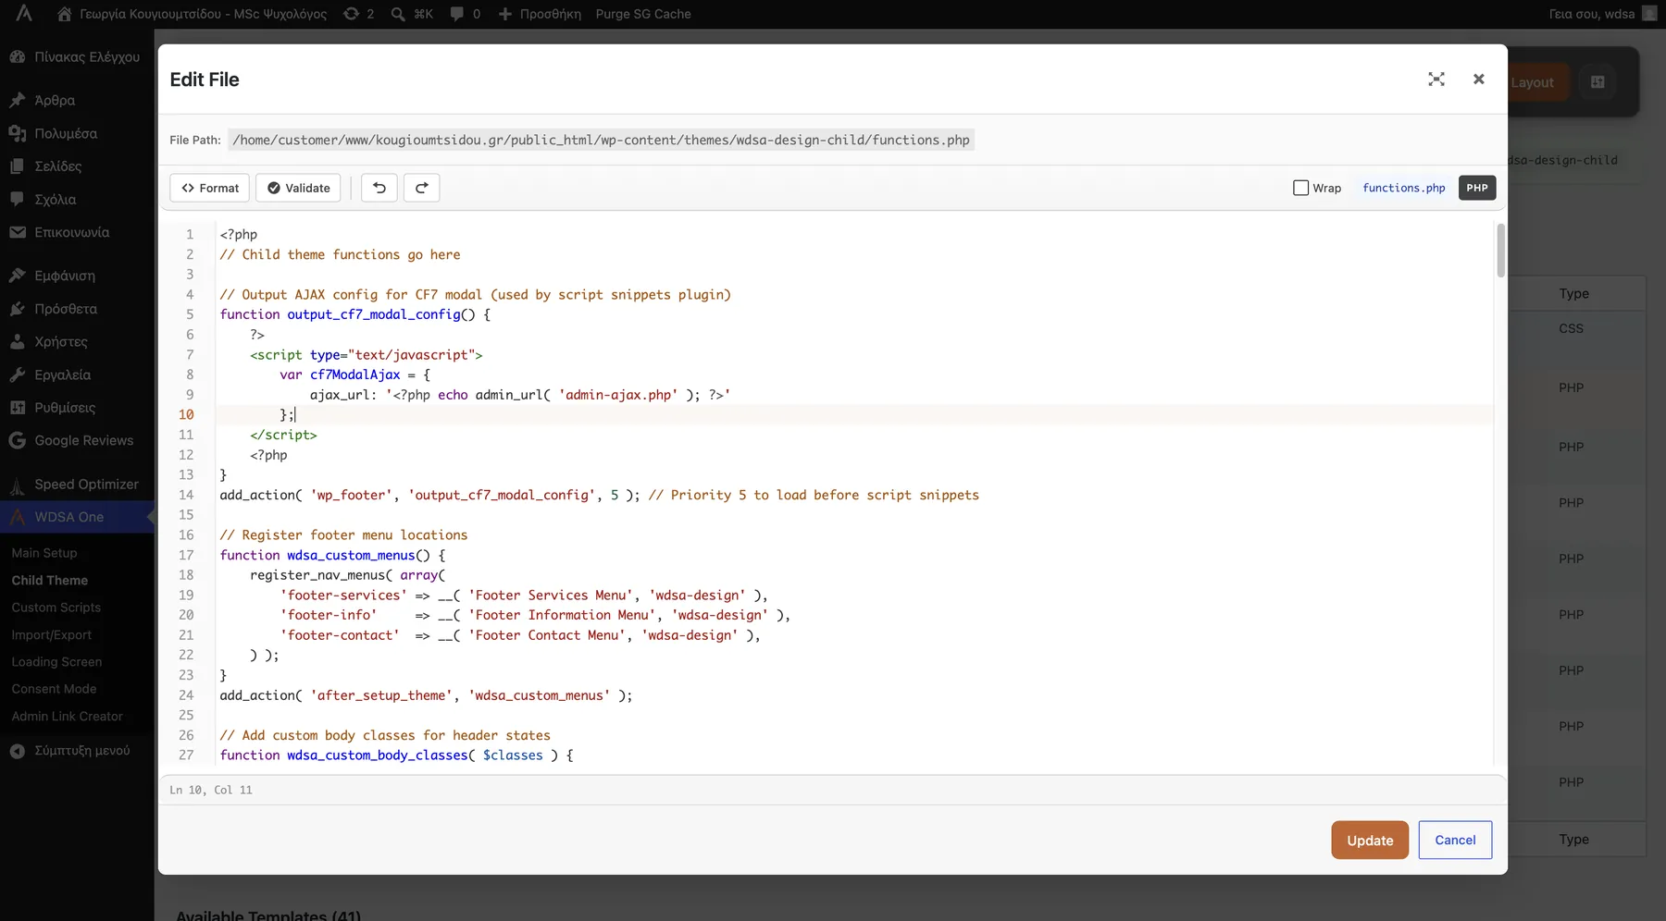Image resolution: width=1666 pixels, height=921 pixels.
Task: Open Πίνακας Ελέγχου dashboard
Action: click(77, 56)
